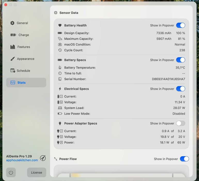Viewport: 199px width, 181px height.
Task: Click the Appearance paintbrush icon
Action: (13, 59)
